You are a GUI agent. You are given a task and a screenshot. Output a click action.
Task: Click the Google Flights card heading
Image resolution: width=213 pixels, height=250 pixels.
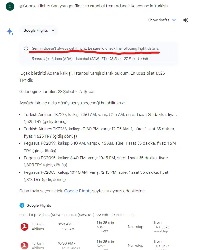pyautogui.click(x=39, y=205)
